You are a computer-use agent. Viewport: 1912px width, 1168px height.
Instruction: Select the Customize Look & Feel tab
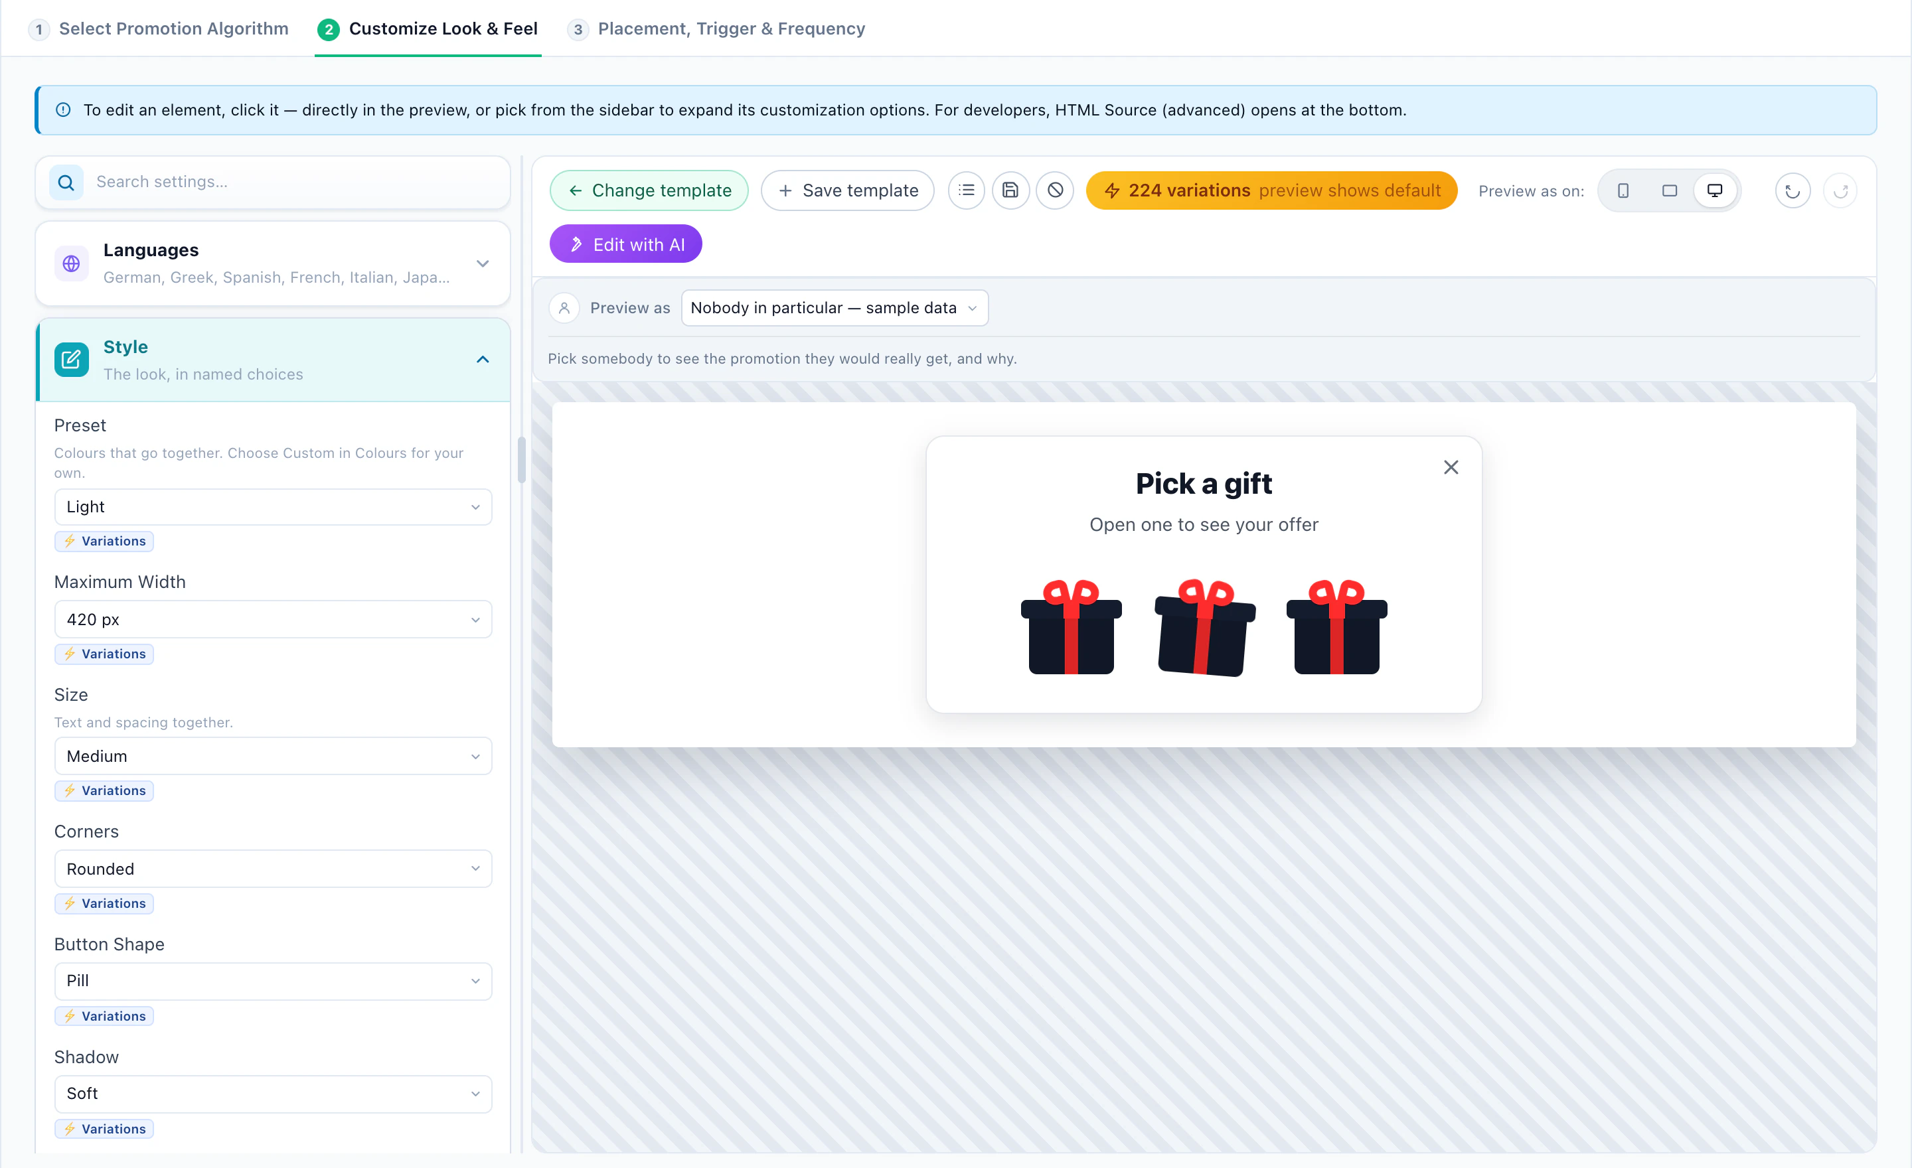428,29
